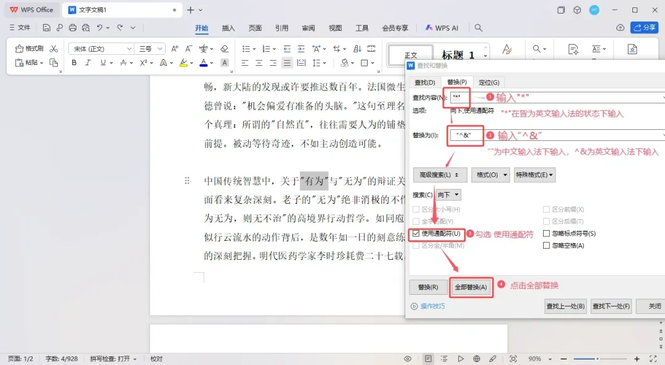Click the yellow highlight color button

tap(183, 63)
